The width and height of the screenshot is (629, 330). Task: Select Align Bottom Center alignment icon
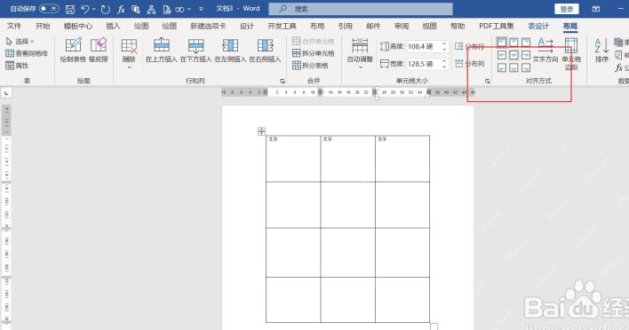tap(514, 67)
